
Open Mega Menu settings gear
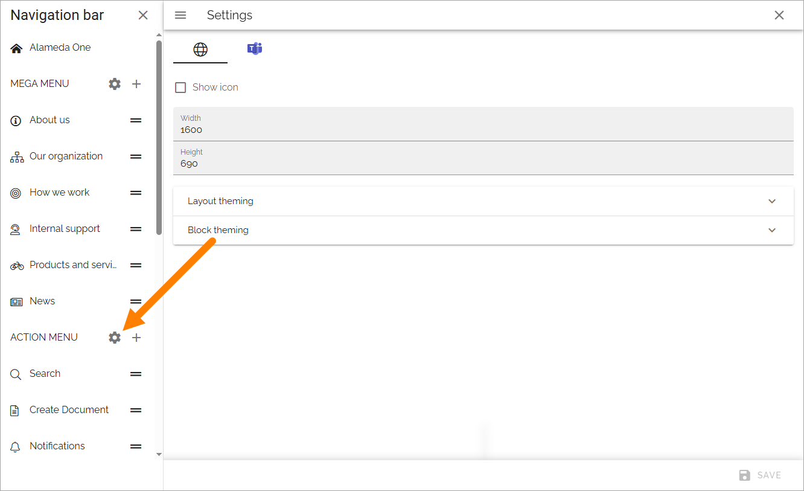click(x=115, y=84)
